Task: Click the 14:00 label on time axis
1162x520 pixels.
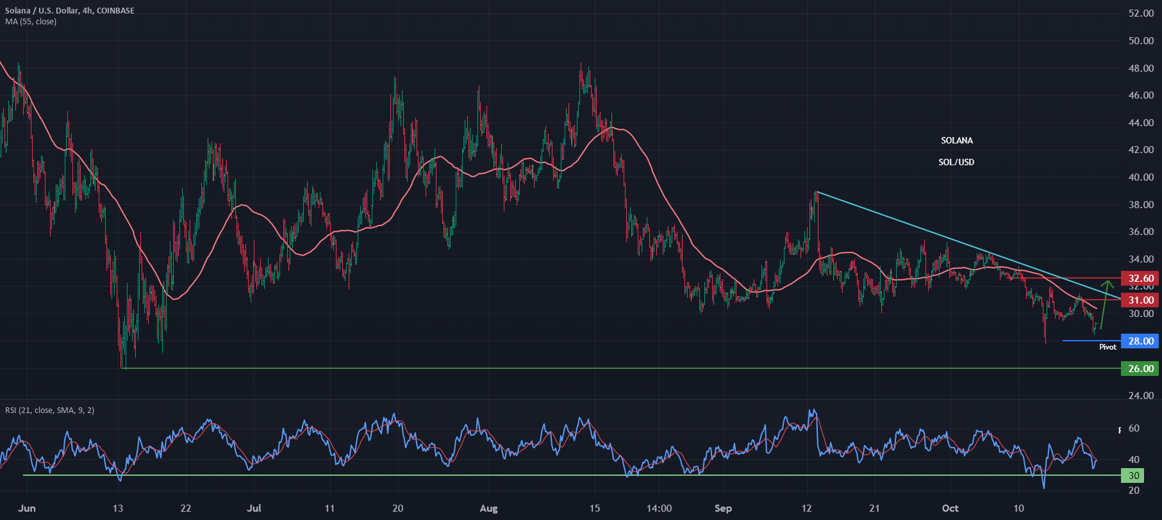Action: (660, 508)
